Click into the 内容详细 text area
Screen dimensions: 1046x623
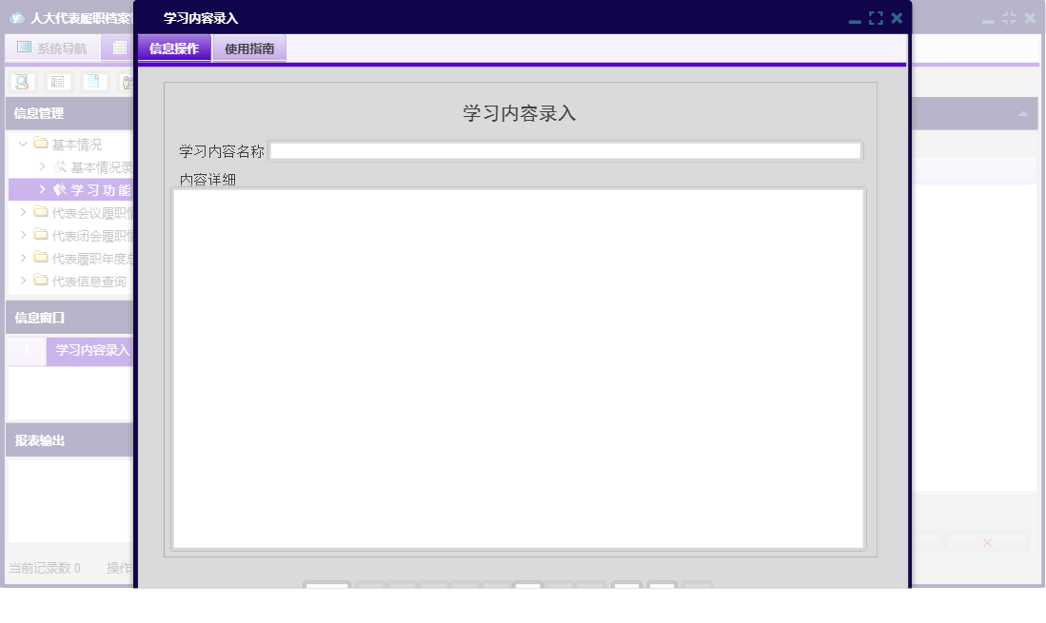pos(519,368)
